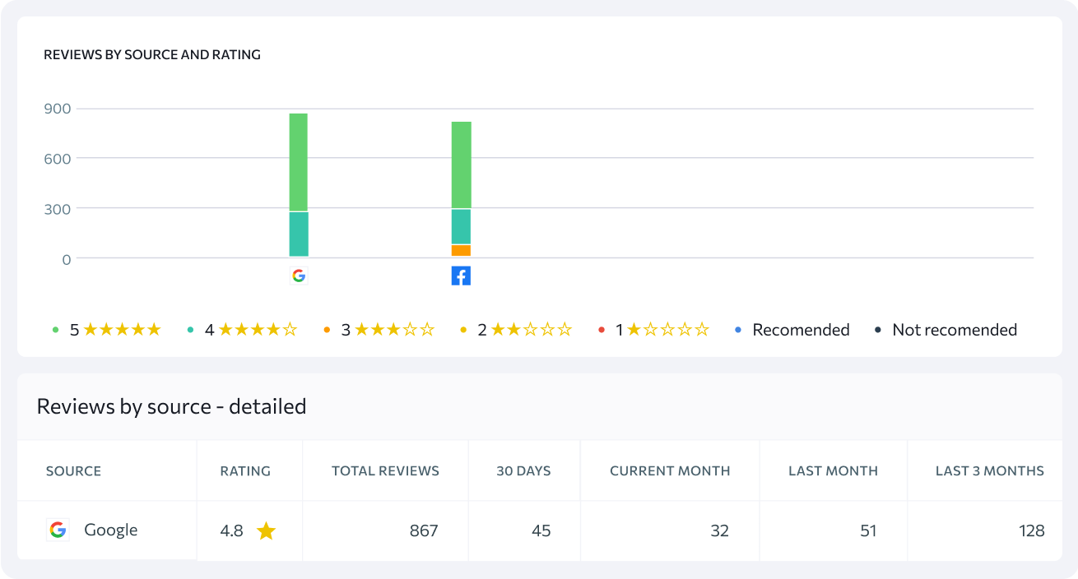1078x579 pixels.
Task: Sort by the RATING column header
Action: pyautogui.click(x=245, y=471)
